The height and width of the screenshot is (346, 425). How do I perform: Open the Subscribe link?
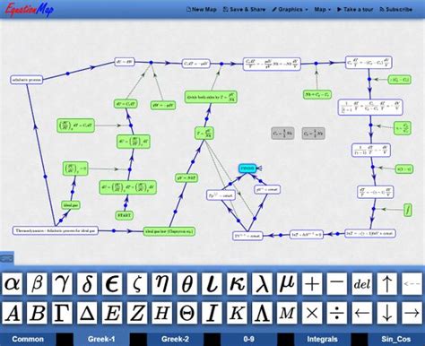pyautogui.click(x=395, y=10)
